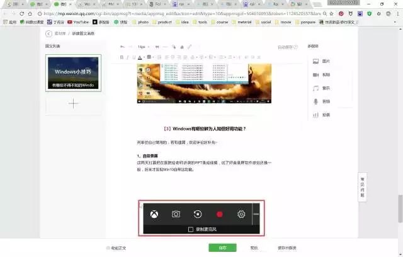Expand the font color dropdown arrow
The width and height of the screenshot is (403, 257).
coord(144,57)
